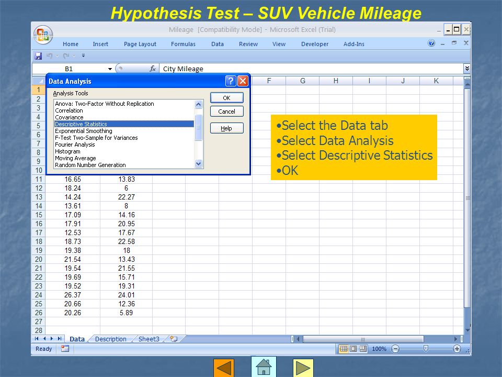
Task: Click the 100% zoom level
Action: pyautogui.click(x=379, y=349)
